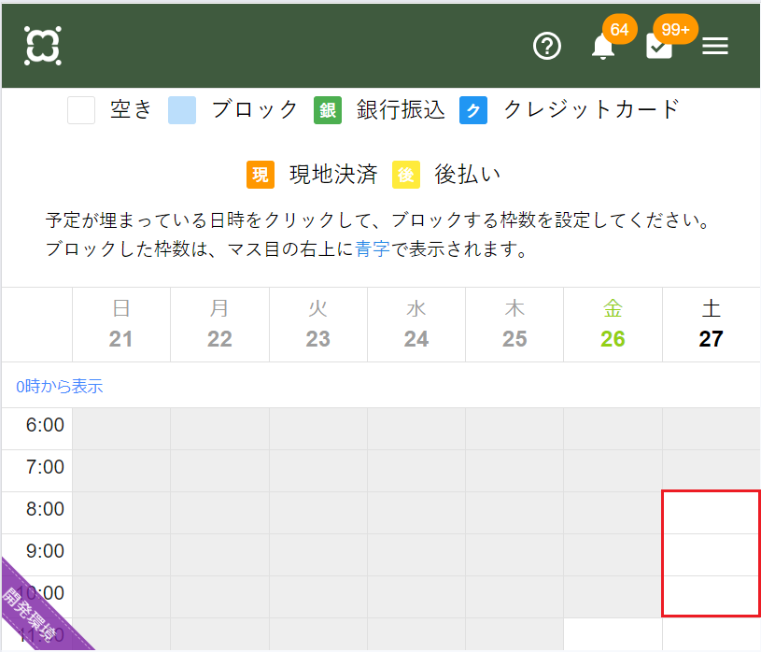Click the light blue block color swatch
Image resolution: width=761 pixels, height=652 pixels.
click(x=182, y=110)
